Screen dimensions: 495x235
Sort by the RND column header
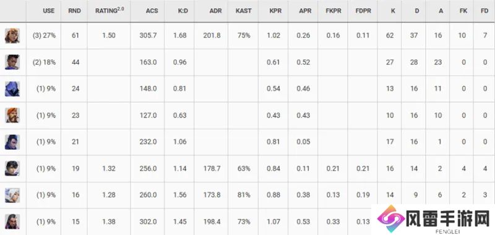point(74,11)
